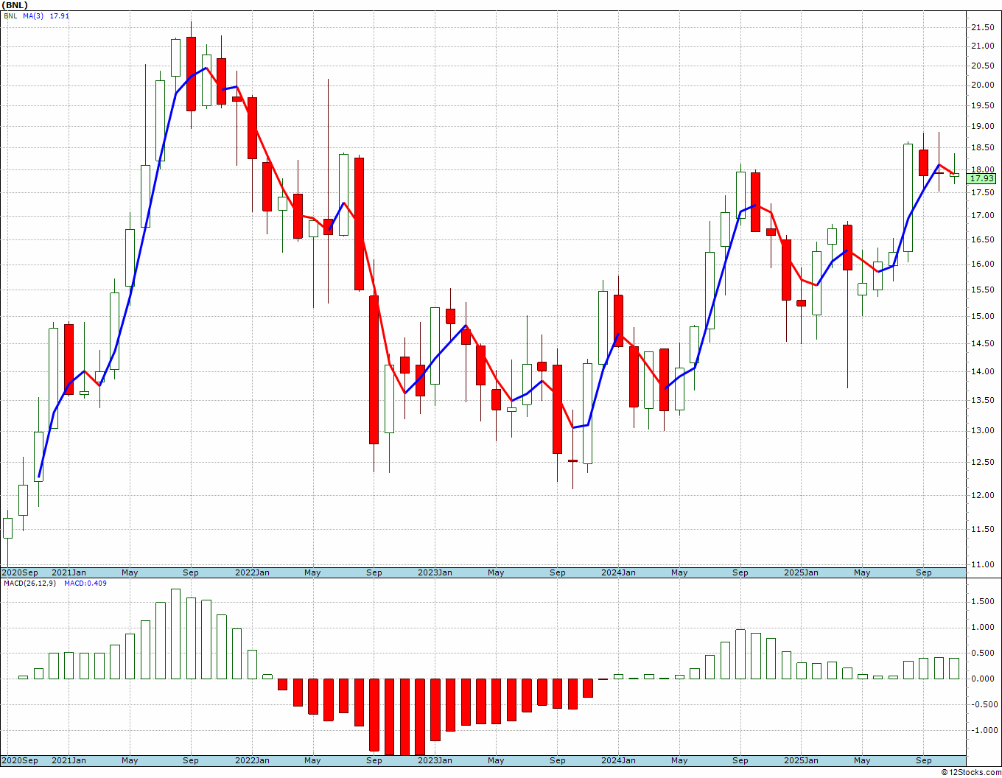Click the 14.50 price axis label
This screenshot has height=778, width=1002.
(982, 343)
